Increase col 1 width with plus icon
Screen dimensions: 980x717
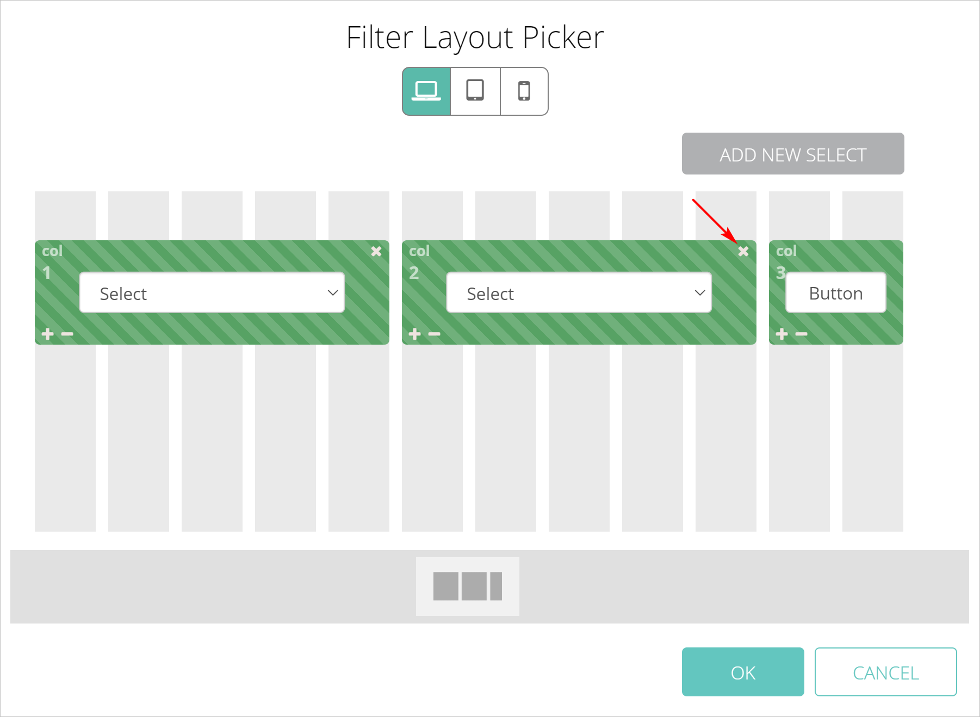[48, 334]
